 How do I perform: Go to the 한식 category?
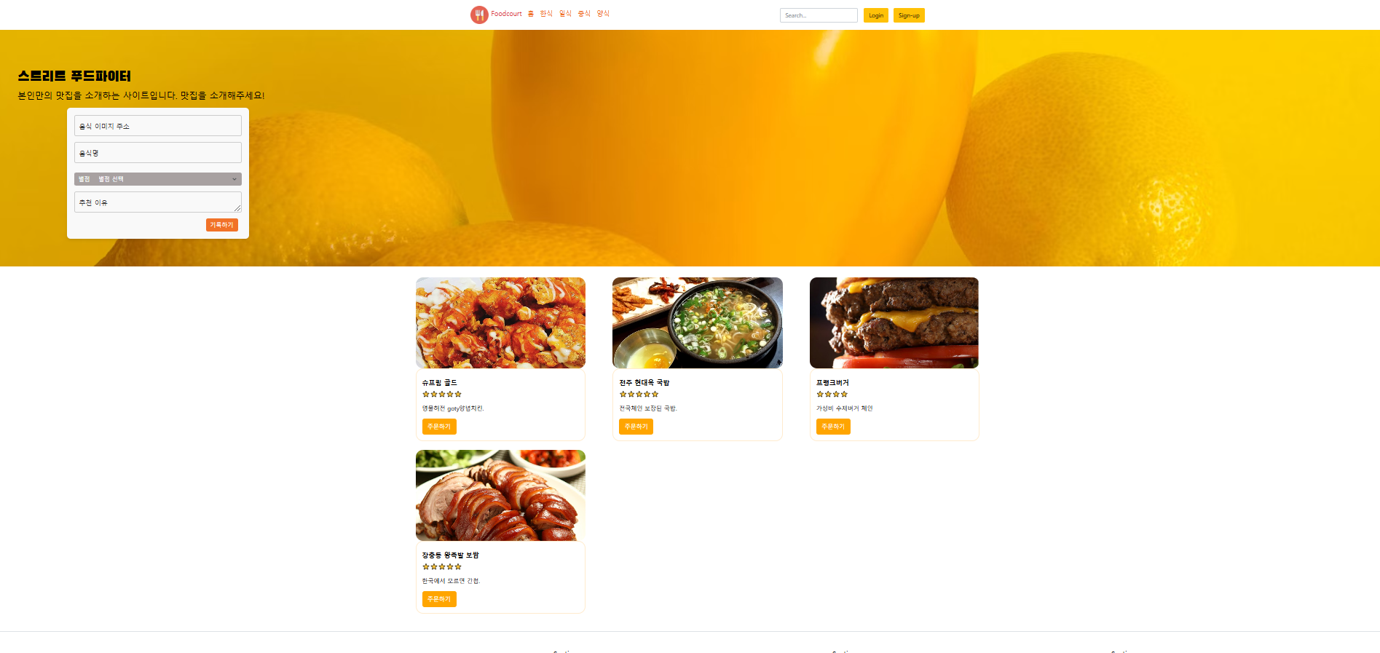pyautogui.click(x=546, y=14)
